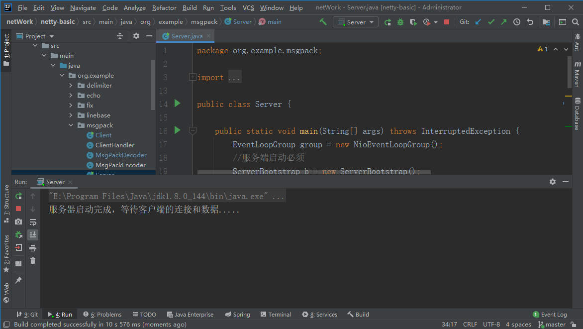
Task: Open the Navigate menu
Action: (x=83, y=7)
